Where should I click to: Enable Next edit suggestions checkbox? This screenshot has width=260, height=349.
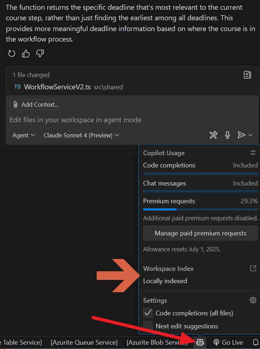click(148, 326)
